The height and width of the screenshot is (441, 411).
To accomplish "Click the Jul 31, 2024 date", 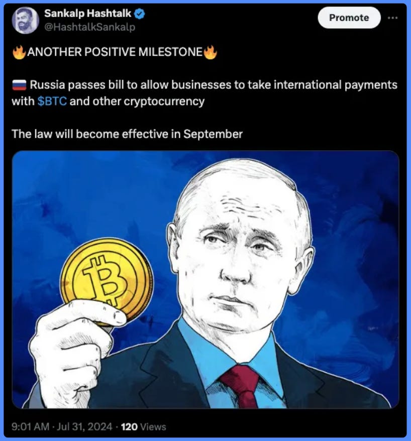I will [84, 427].
